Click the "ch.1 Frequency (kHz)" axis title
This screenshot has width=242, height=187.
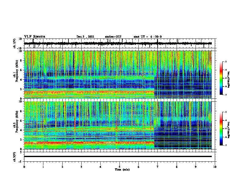(16, 71)
